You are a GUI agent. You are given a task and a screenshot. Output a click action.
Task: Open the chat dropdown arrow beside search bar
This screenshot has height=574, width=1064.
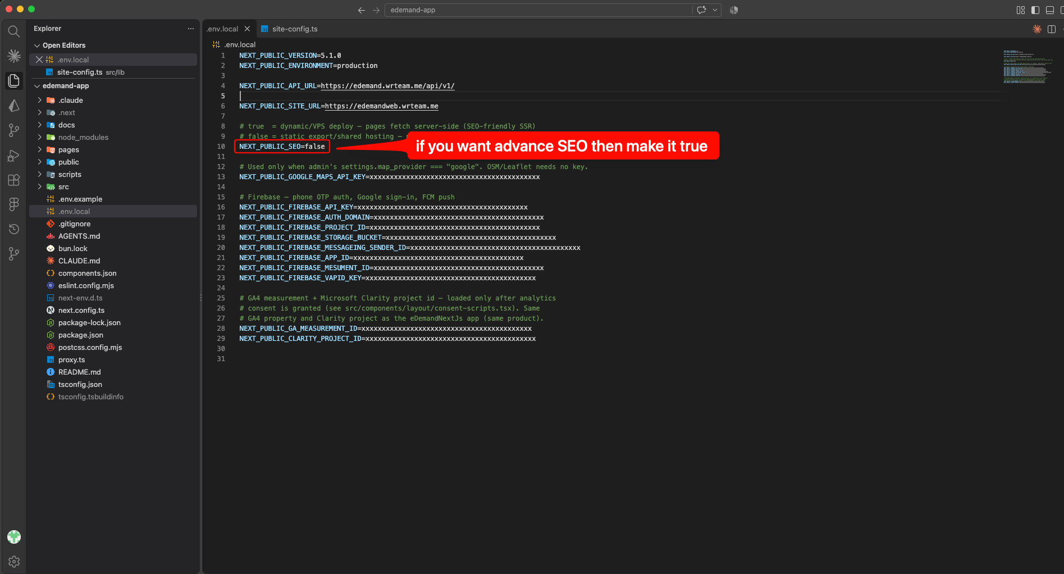click(x=715, y=10)
